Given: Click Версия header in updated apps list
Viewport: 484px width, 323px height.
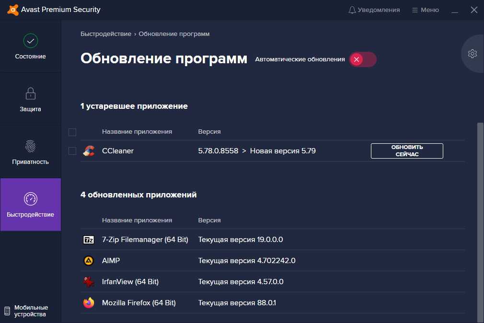Looking at the screenshot, I should tap(209, 220).
